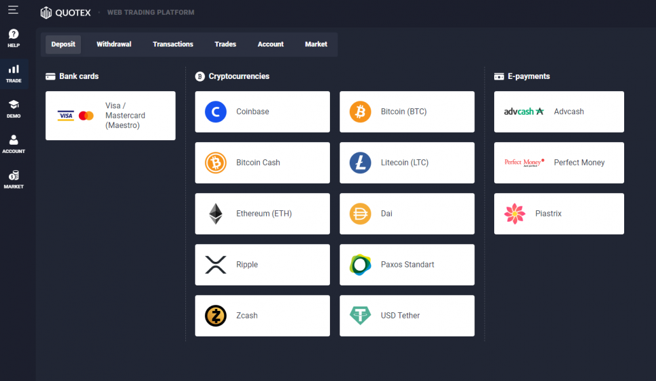Click the Advcash logo

coord(524,111)
